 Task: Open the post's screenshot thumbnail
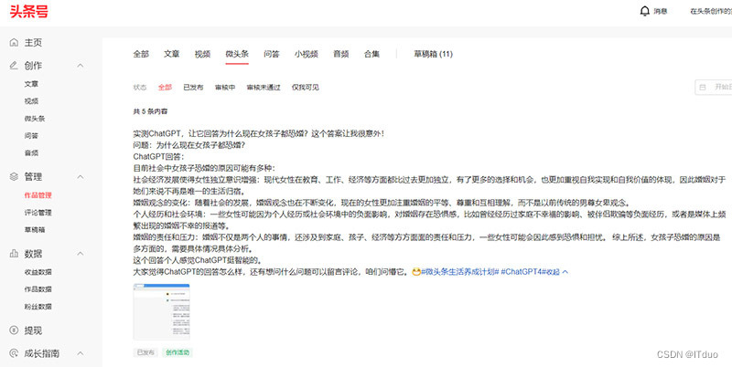(x=162, y=311)
